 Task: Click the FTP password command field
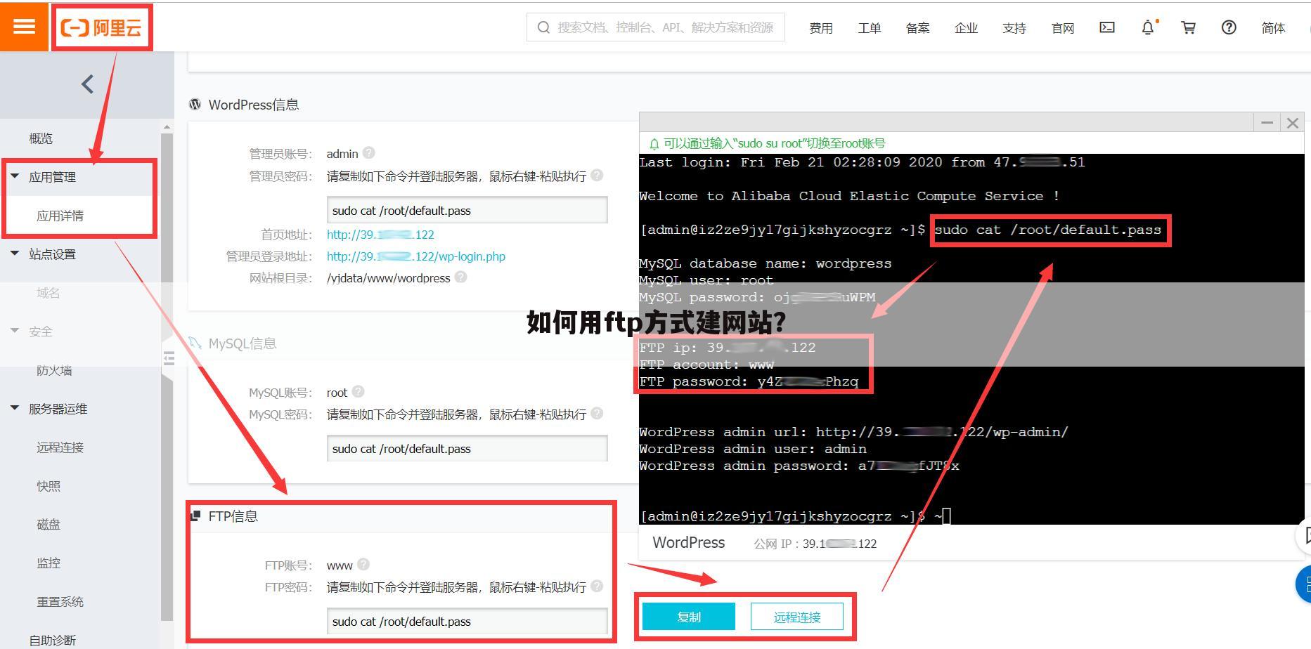coord(467,622)
